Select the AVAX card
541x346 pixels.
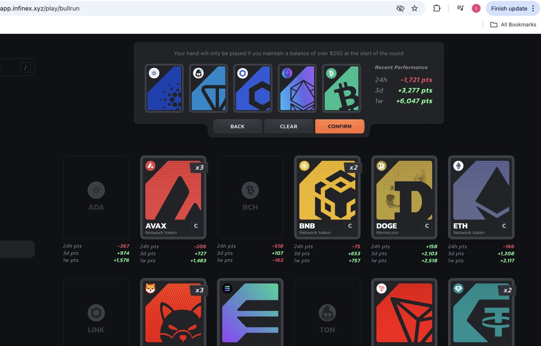point(173,197)
